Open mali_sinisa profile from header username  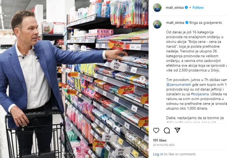point(175,8)
